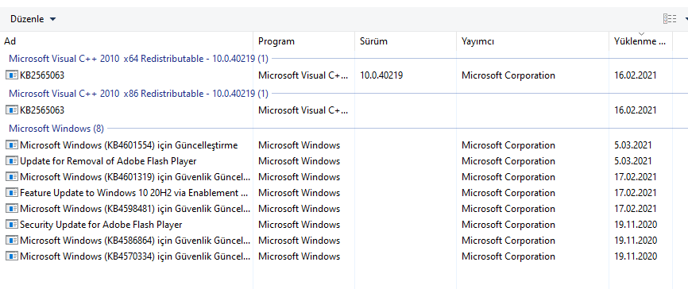Collapse the Visual C++ 2010 x64 Redistributable group
This screenshot has width=688, height=289.
pyautogui.click(x=138, y=58)
